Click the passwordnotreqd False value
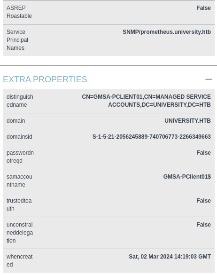This screenshot has width=217, height=275. pos(203,153)
